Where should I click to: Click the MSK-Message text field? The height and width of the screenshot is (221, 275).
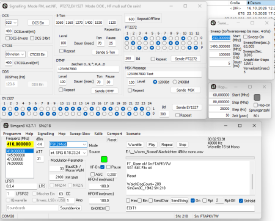pyautogui.click(x=164, y=74)
